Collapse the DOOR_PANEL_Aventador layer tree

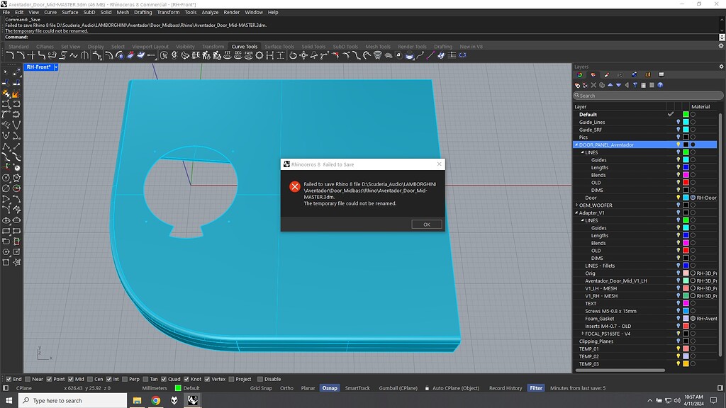(576, 144)
